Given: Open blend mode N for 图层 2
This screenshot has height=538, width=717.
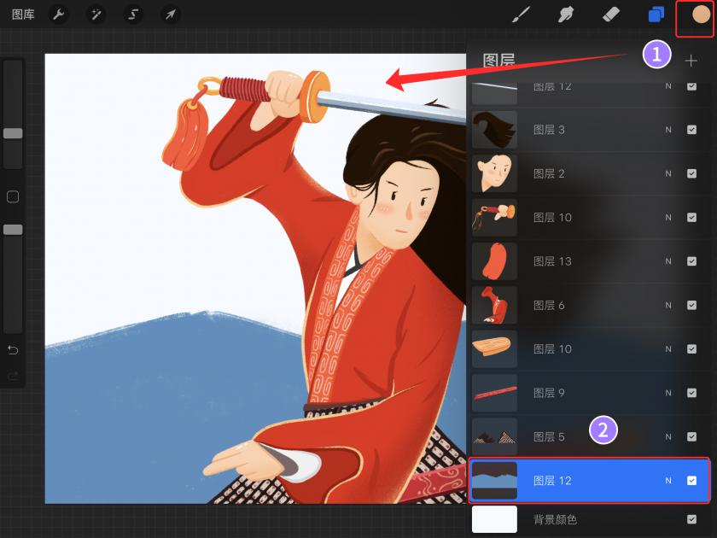Looking at the screenshot, I should (668, 174).
